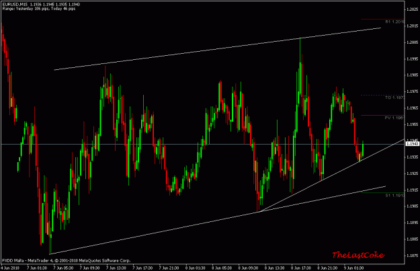Image resolution: width=420 pixels, height=271 pixels.
Task: Click price axis value 1.1925
Action: point(412,173)
